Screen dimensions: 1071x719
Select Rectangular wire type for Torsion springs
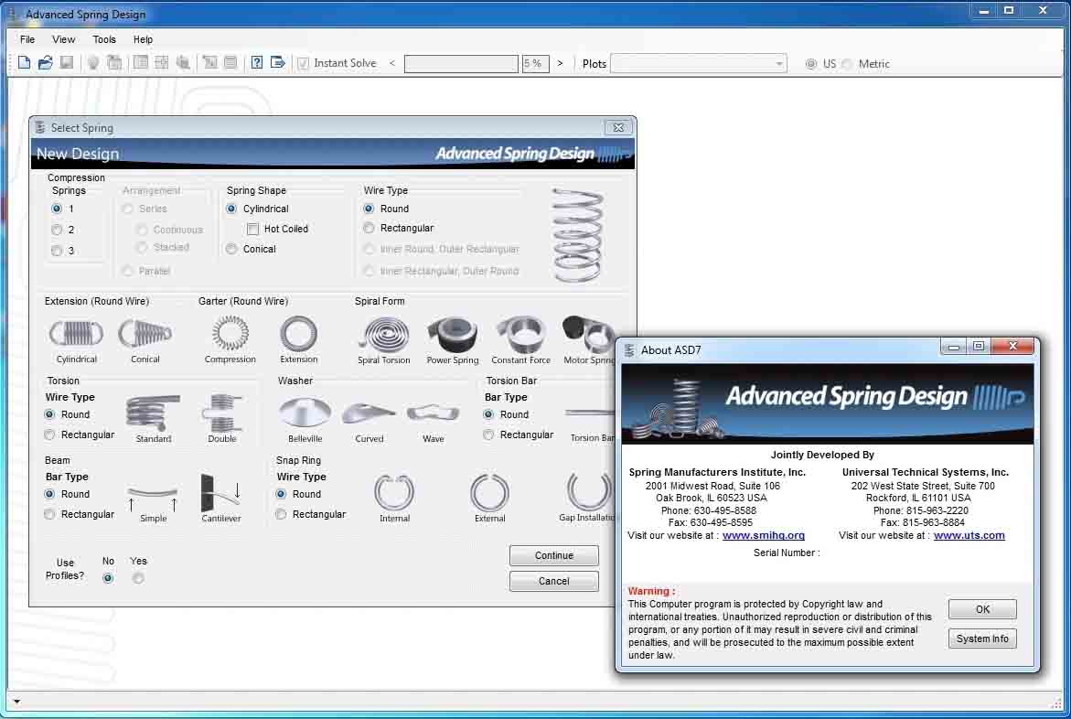click(48, 435)
